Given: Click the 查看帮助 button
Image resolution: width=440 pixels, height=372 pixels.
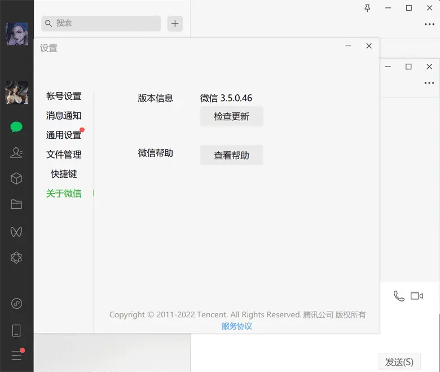Looking at the screenshot, I should [231, 155].
